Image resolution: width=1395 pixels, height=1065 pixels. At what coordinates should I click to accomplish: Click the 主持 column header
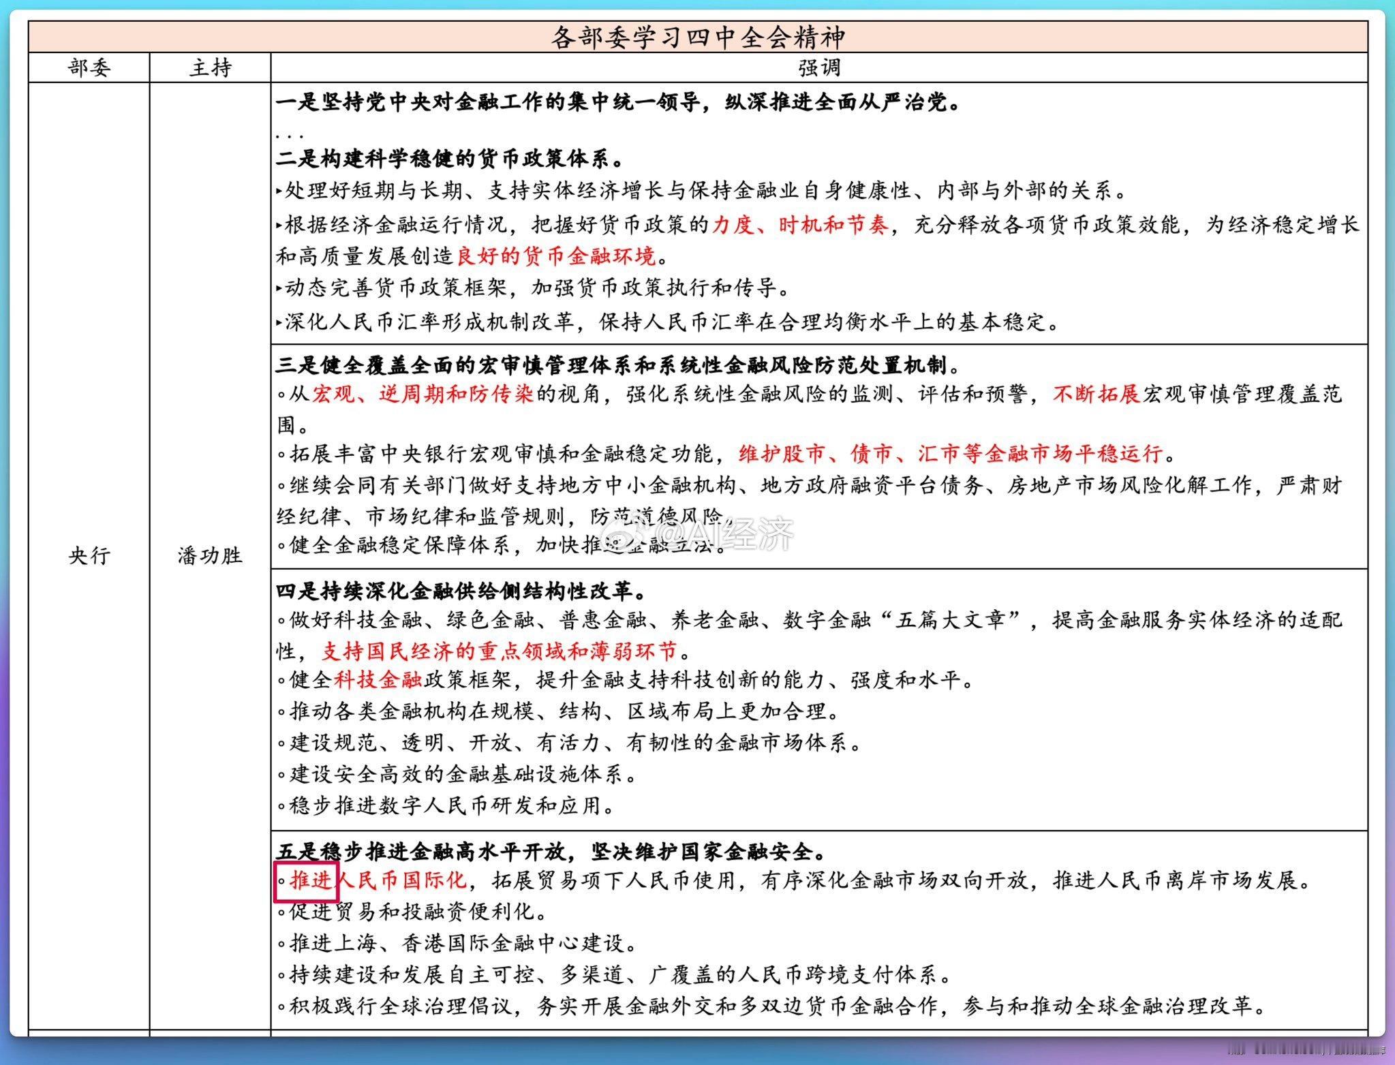tap(209, 68)
